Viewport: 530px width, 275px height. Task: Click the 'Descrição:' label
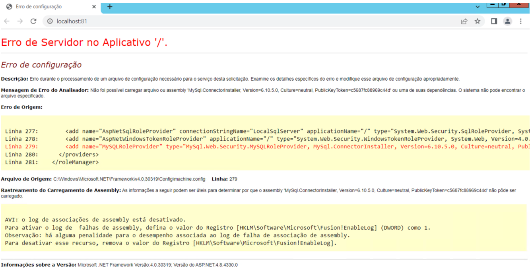tap(15, 79)
